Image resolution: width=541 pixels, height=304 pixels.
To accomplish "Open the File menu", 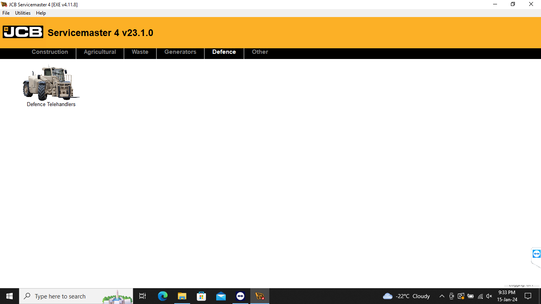I will [x=6, y=13].
